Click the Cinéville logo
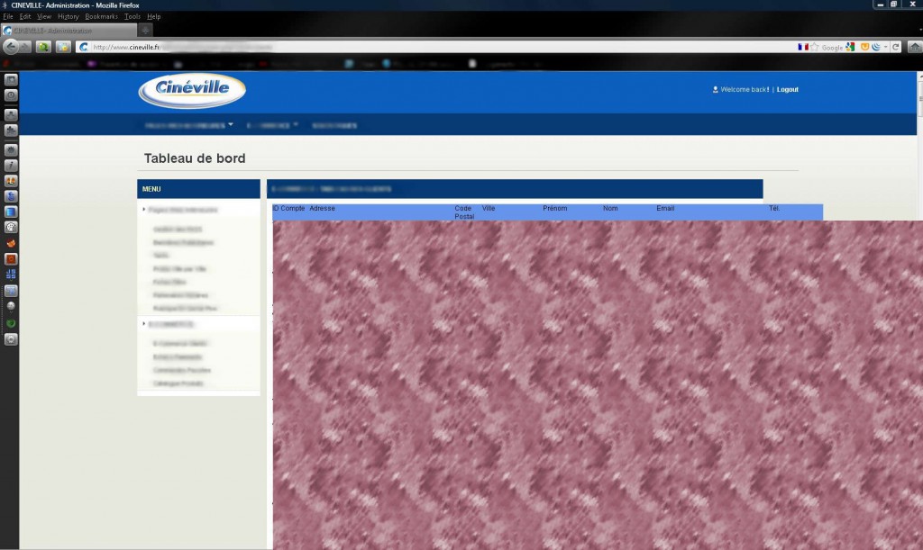Image resolution: width=923 pixels, height=550 pixels. [x=192, y=91]
